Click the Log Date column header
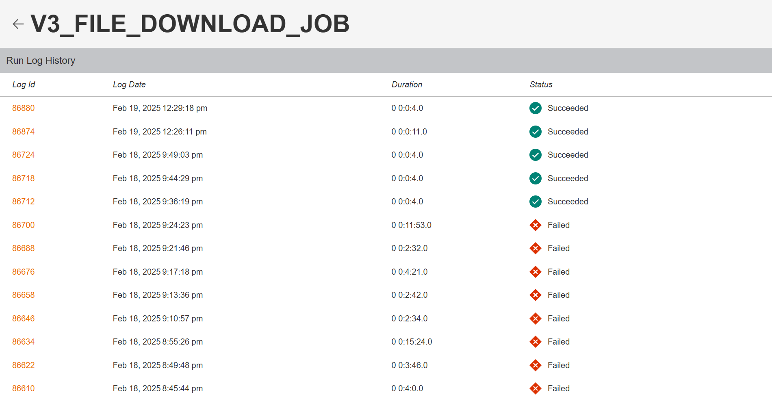This screenshot has width=772, height=399. 129,85
